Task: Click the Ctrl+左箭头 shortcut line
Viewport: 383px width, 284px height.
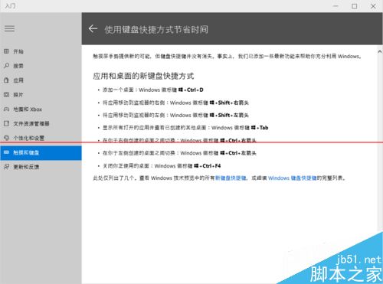Action: coord(179,153)
